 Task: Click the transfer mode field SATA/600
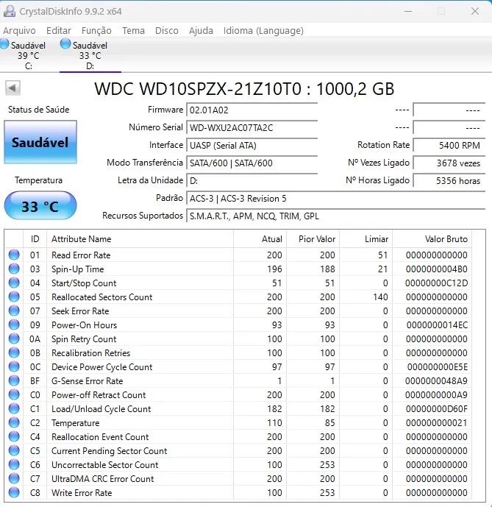click(x=252, y=163)
